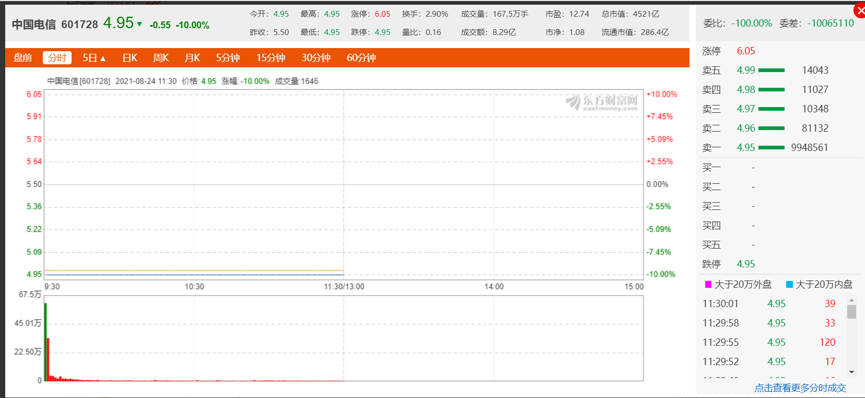This screenshot has width=865, height=398.
Task: Select the 分时 intraday tab
Action: coord(57,57)
